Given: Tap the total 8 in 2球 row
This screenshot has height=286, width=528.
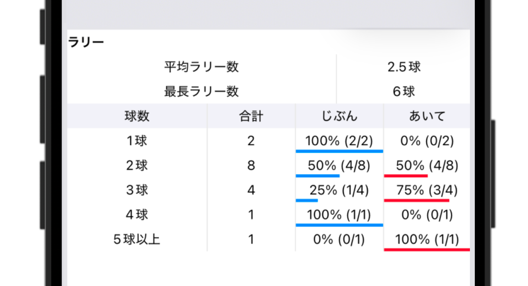Looking at the screenshot, I should tap(251, 165).
